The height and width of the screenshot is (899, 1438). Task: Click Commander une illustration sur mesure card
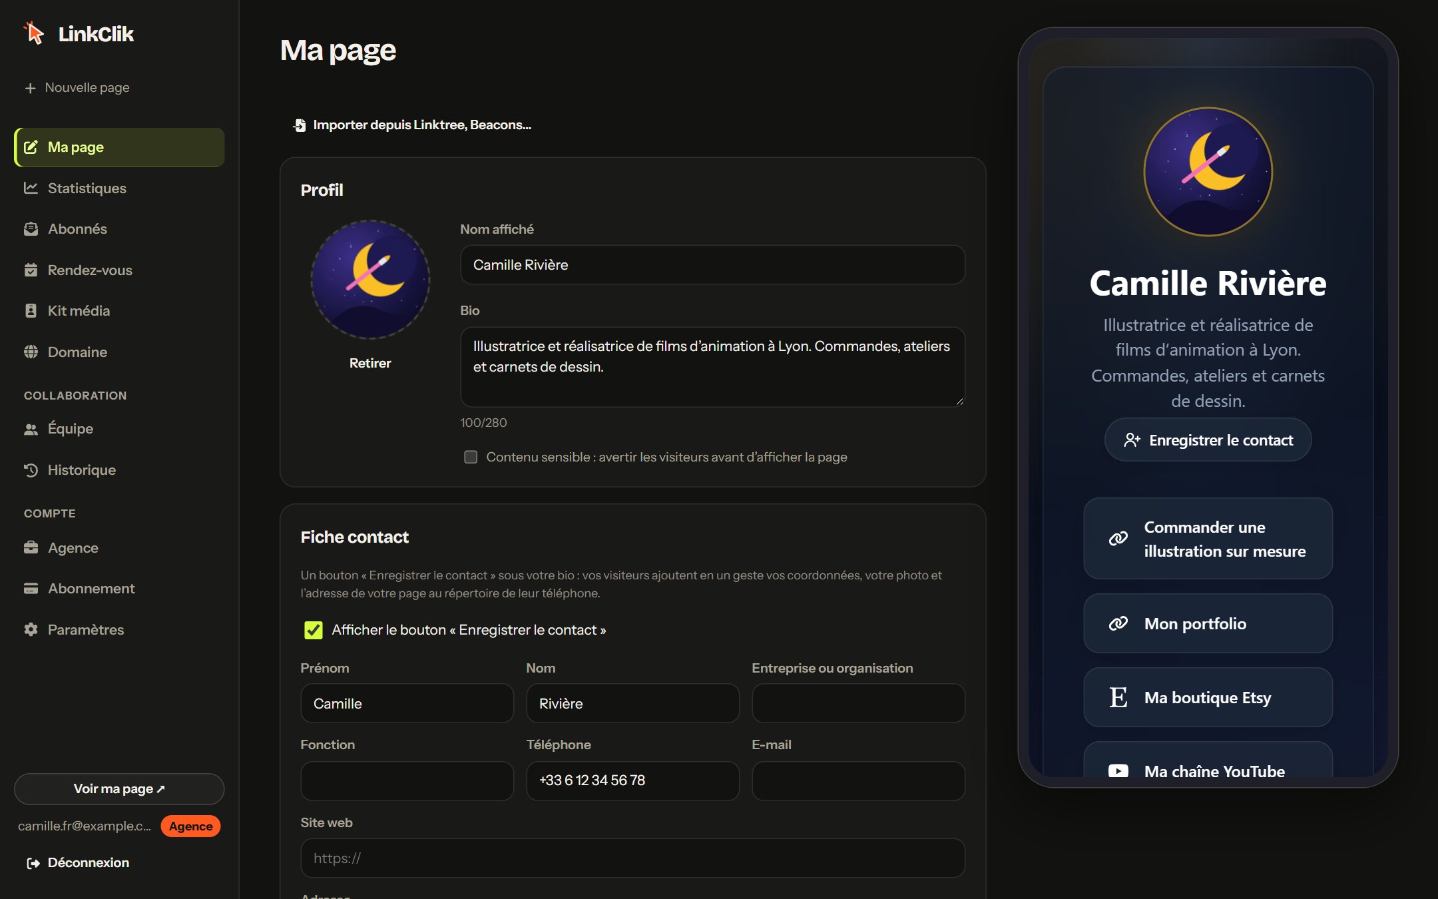click(x=1208, y=539)
